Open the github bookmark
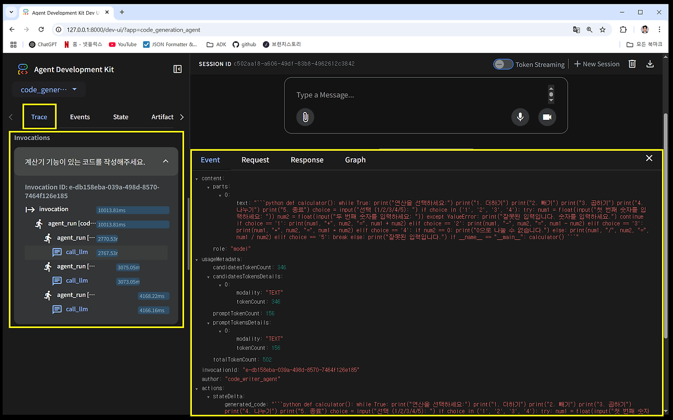Viewport: 673px width, 420px height. click(x=244, y=45)
